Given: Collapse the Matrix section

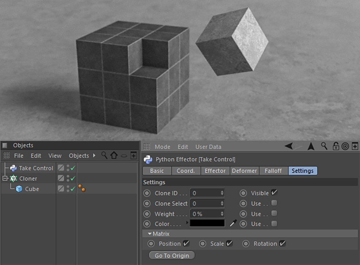Looking at the screenshot, I should click(x=150, y=234).
